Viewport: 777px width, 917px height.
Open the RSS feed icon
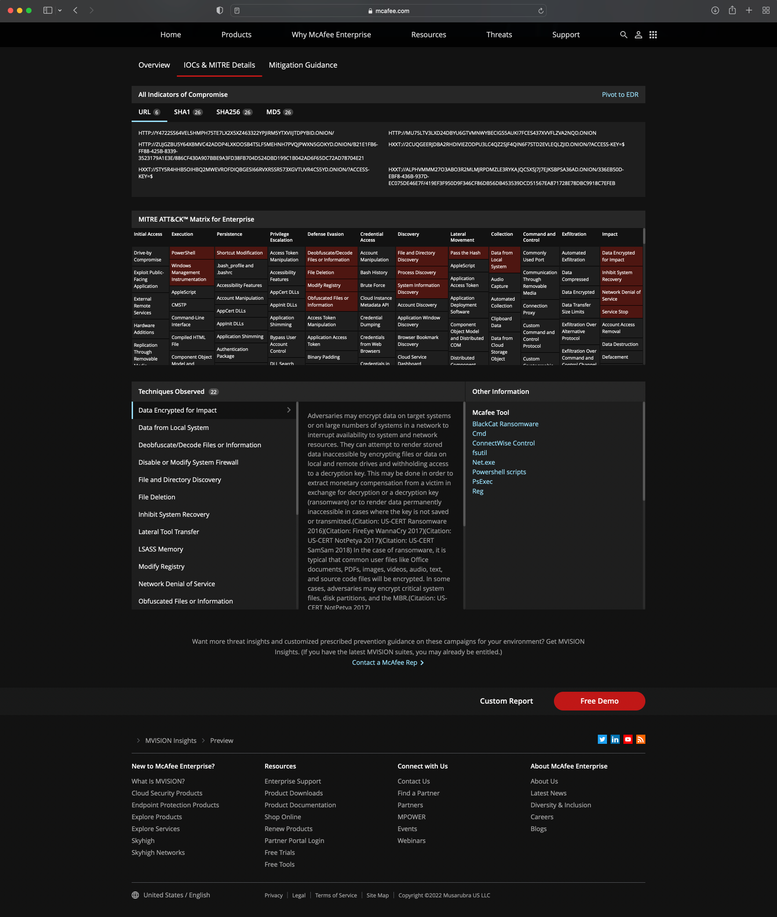(641, 739)
